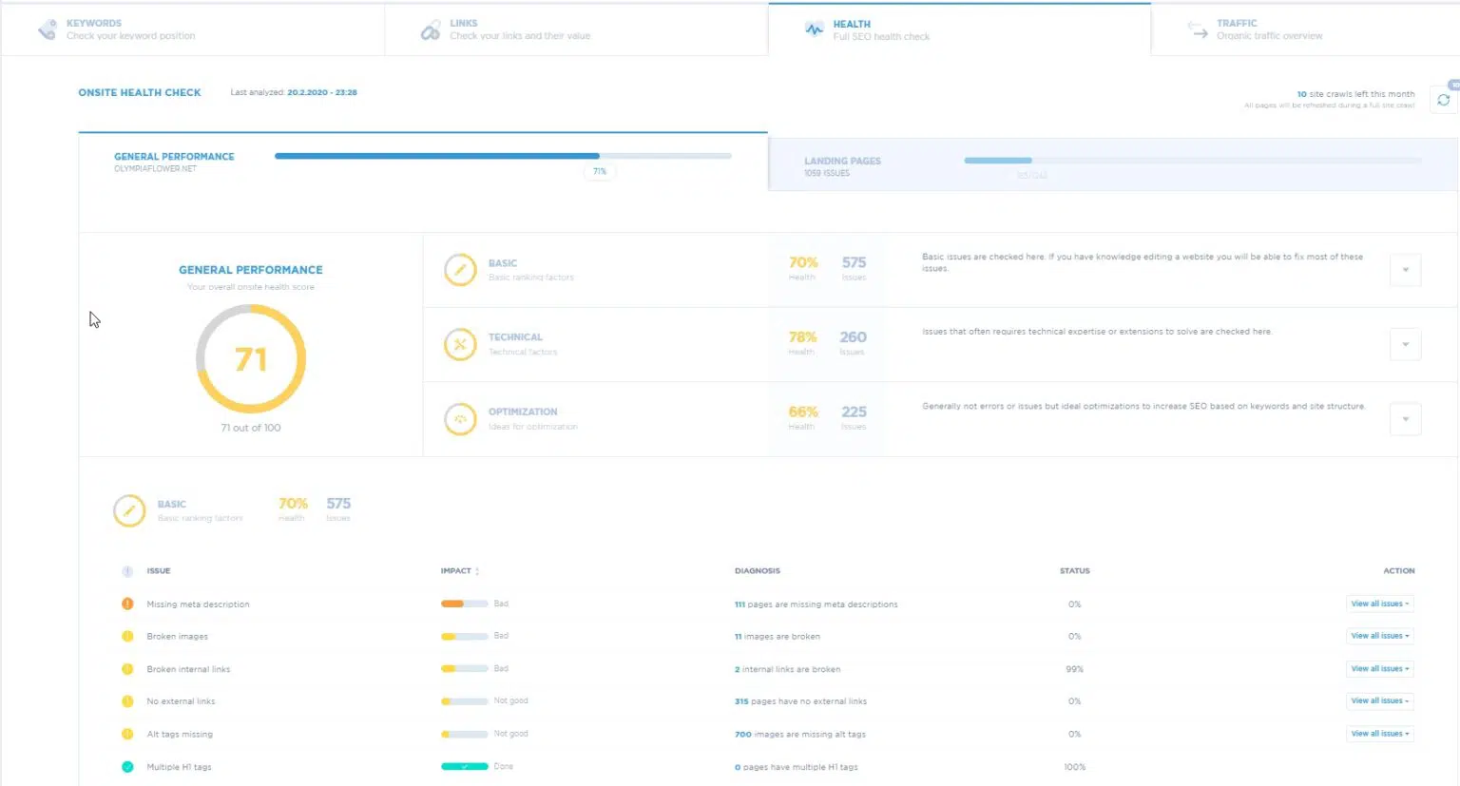Click the Technical 260 issues value
The height and width of the screenshot is (786, 1460).
coord(853,337)
